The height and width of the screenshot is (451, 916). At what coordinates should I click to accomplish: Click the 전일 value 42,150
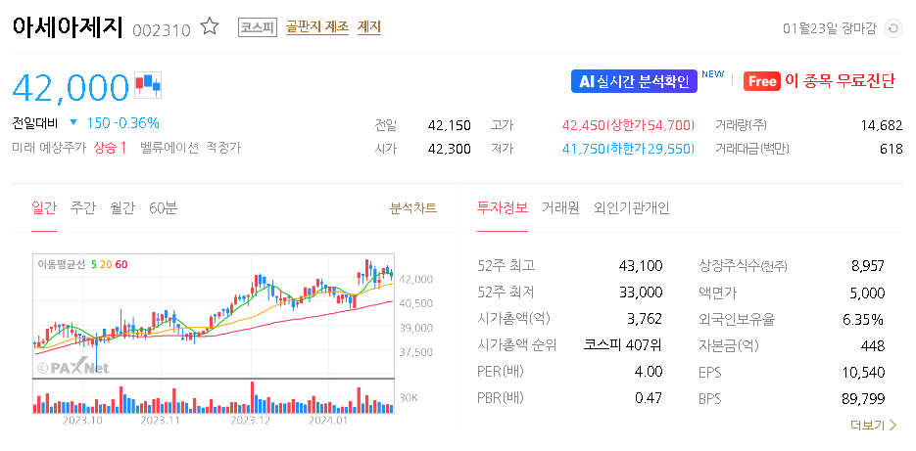[450, 125]
